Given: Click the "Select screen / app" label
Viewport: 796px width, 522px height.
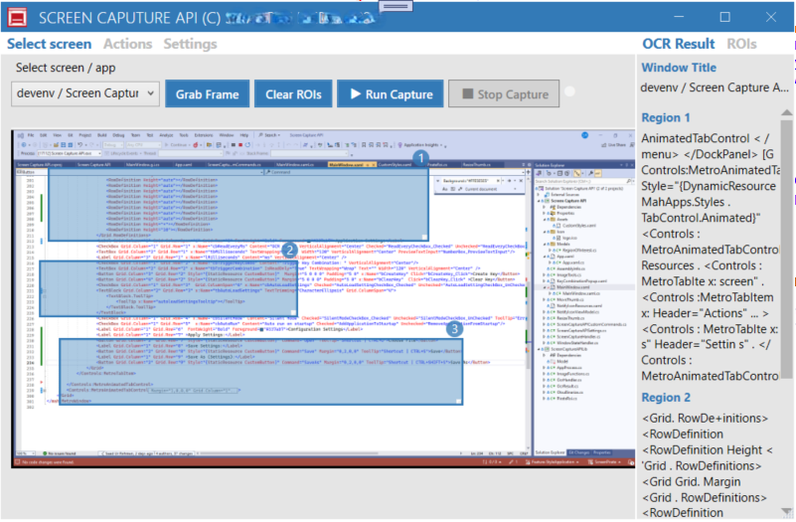Looking at the screenshot, I should click(x=66, y=68).
